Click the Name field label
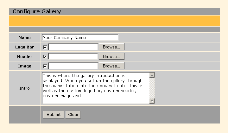Image resolution: width=228 pixels, height=133 pixels. [x=25, y=38]
